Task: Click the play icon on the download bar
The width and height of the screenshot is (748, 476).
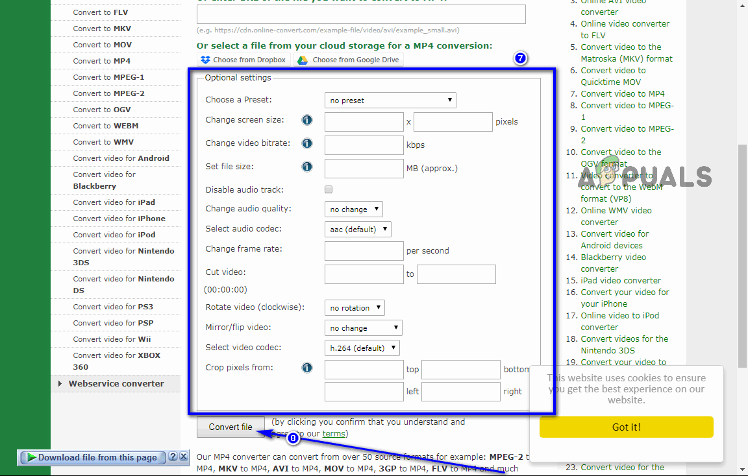Action: click(x=31, y=457)
